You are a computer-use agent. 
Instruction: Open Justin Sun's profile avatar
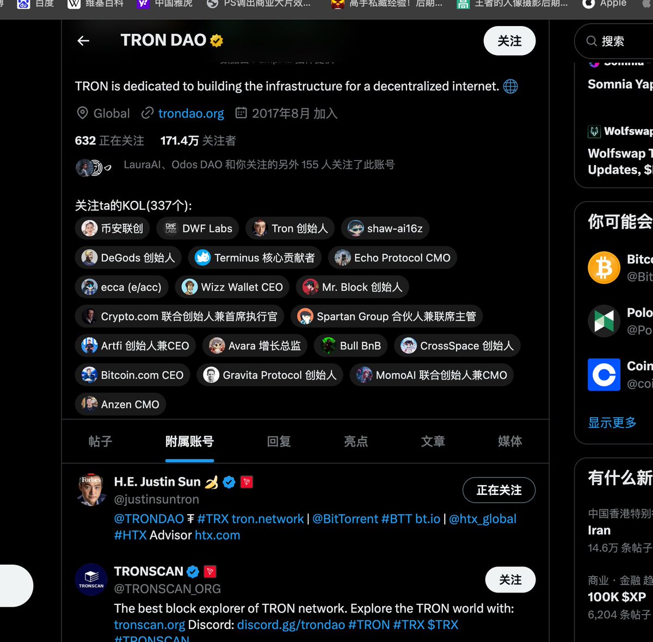(91, 490)
